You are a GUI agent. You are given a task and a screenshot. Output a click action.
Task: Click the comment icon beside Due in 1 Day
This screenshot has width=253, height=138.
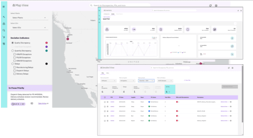[x=32, y=104]
